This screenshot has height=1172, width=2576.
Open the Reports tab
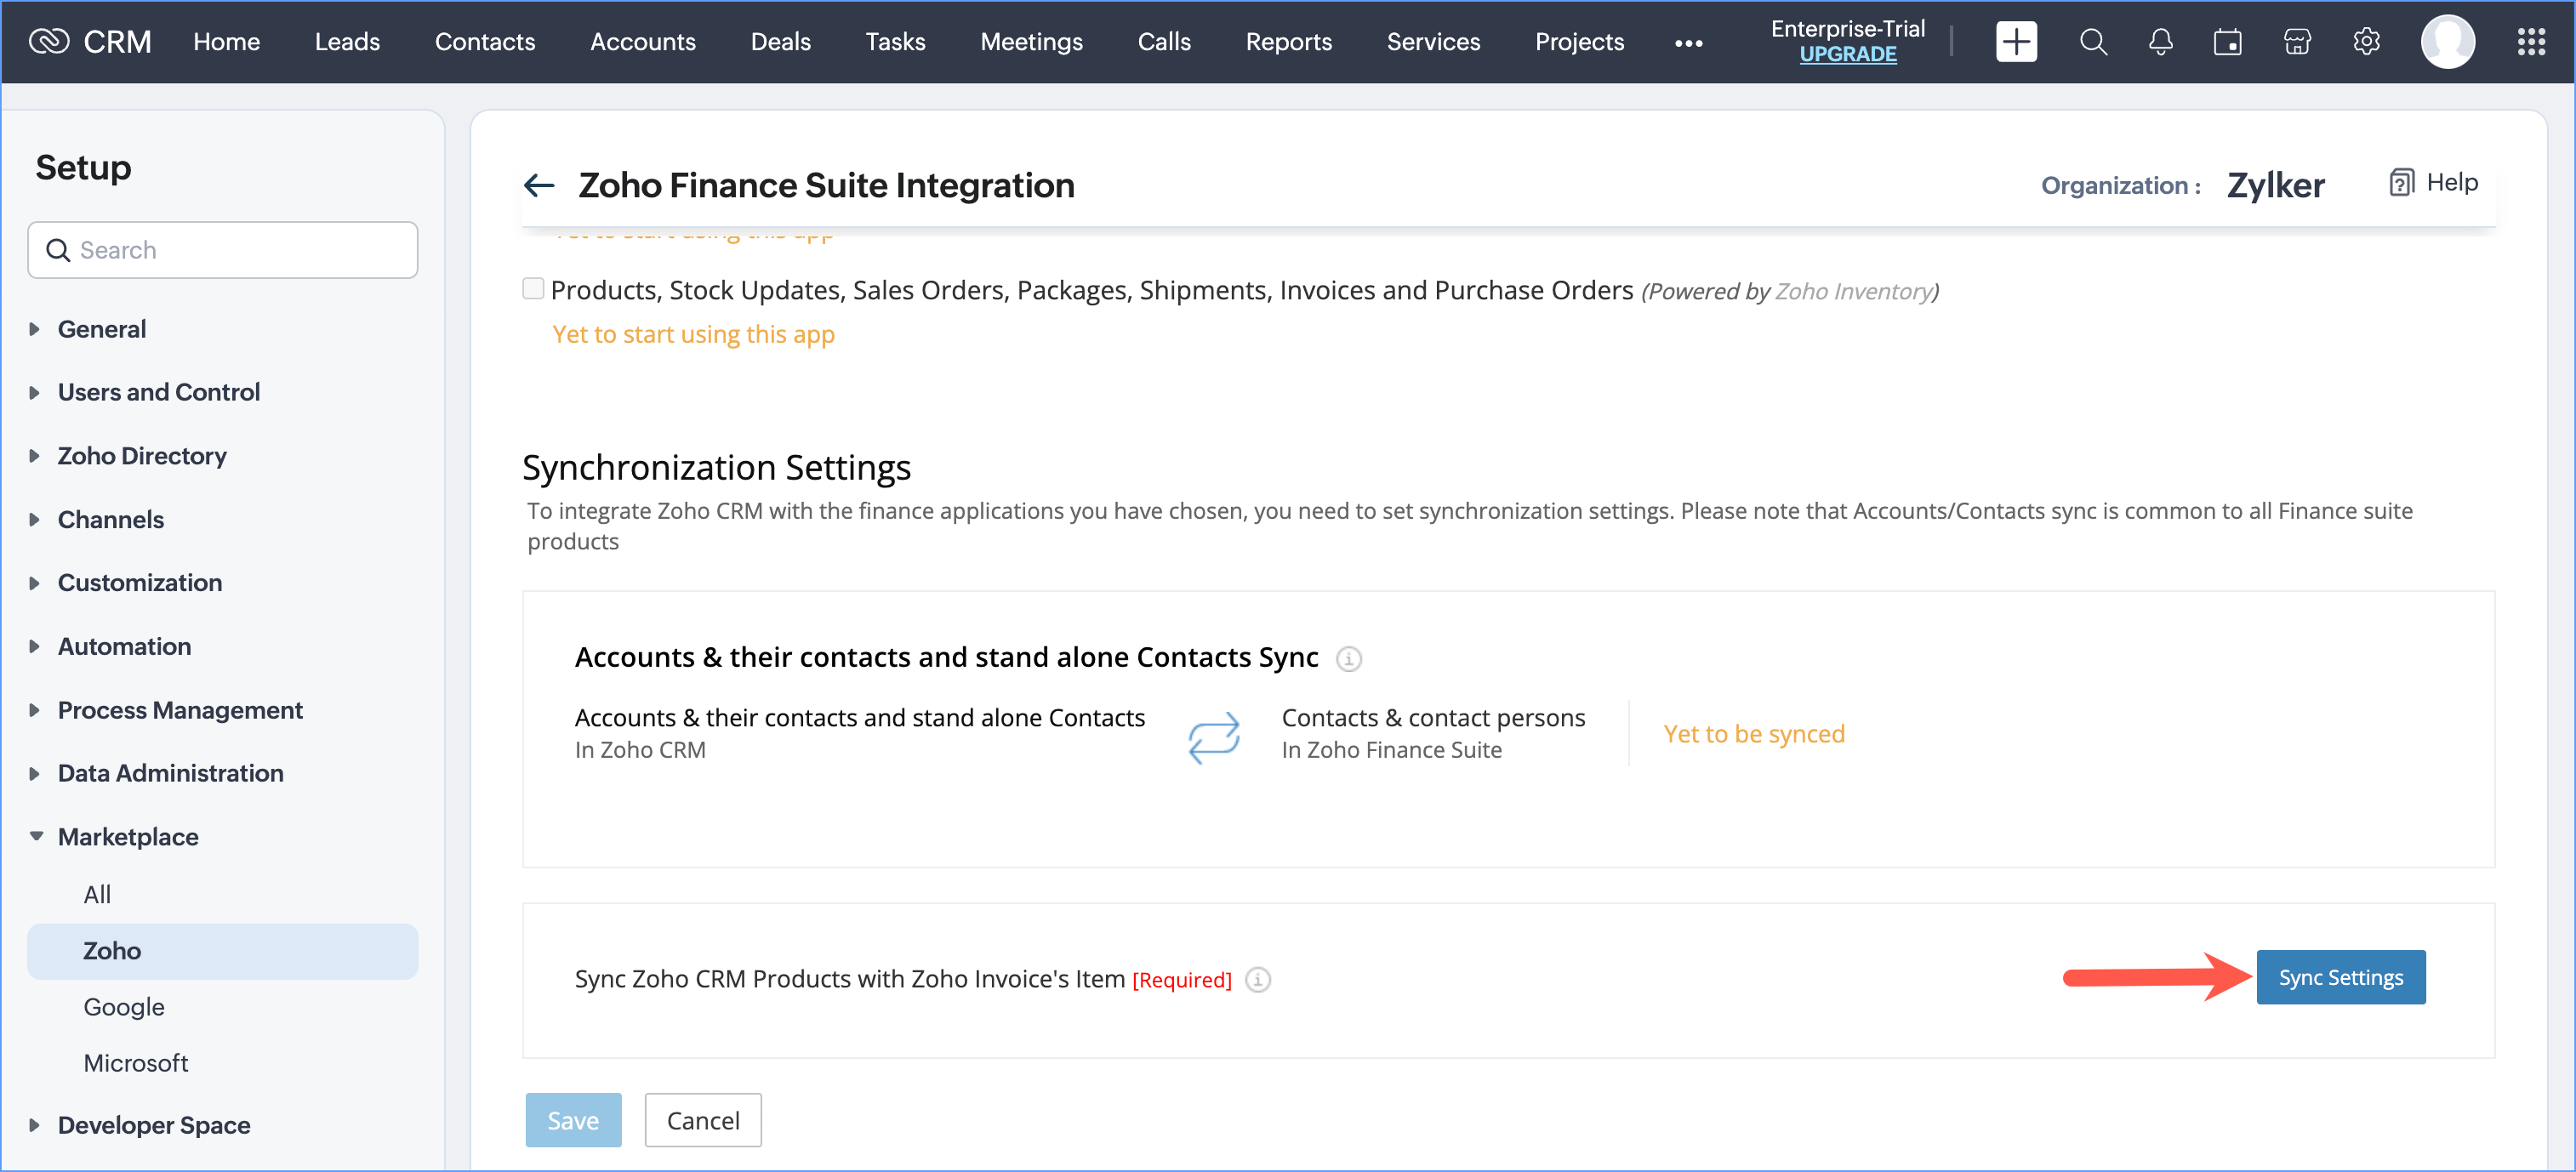tap(1288, 42)
